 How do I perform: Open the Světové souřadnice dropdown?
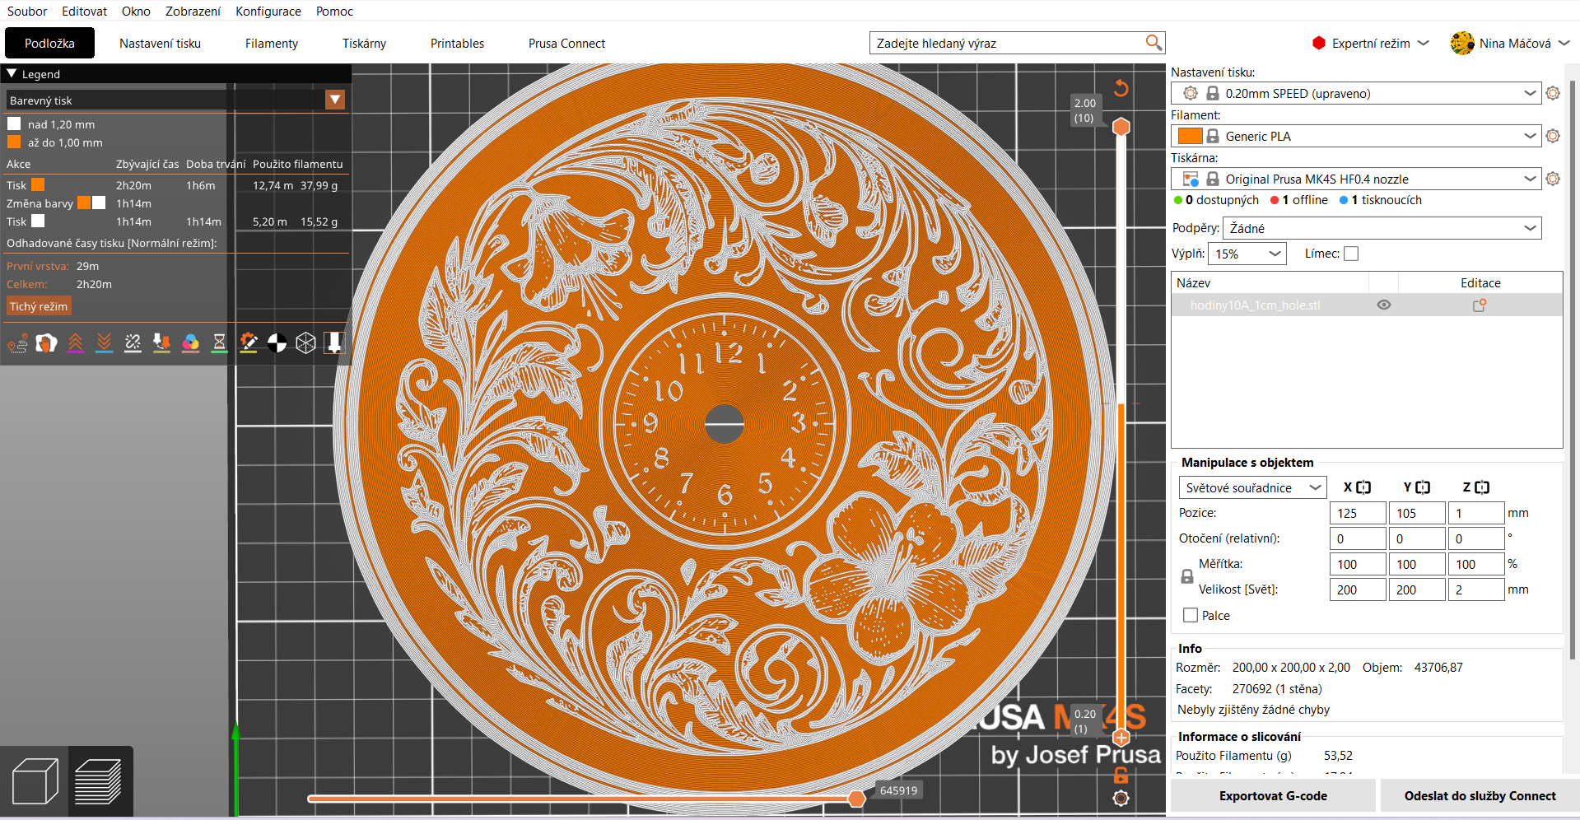pyautogui.click(x=1252, y=487)
